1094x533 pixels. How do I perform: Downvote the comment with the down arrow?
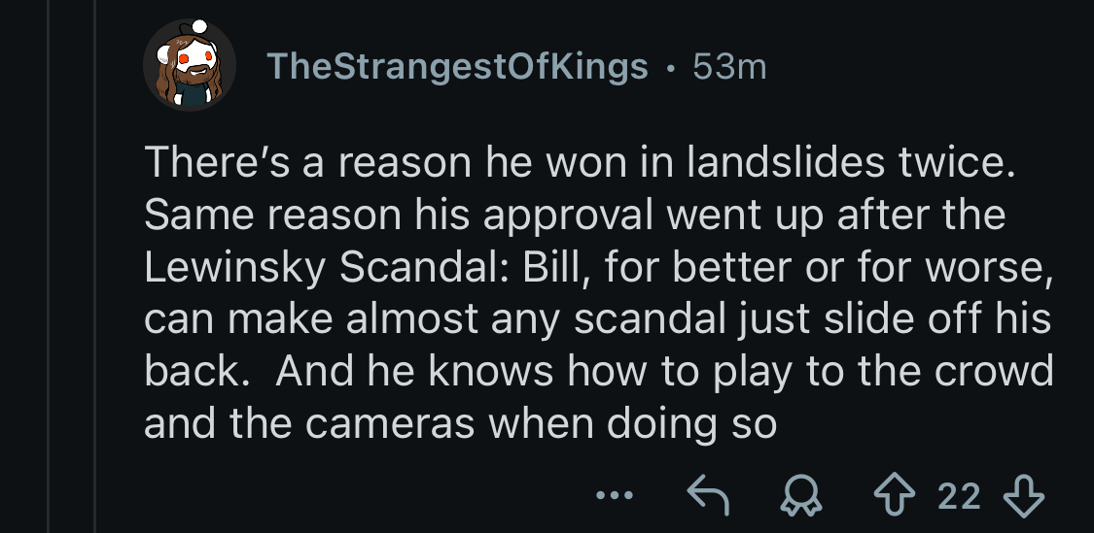[x=1023, y=497]
